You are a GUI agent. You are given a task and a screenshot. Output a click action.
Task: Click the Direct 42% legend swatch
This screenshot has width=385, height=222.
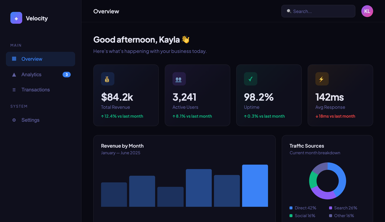pos(291,208)
